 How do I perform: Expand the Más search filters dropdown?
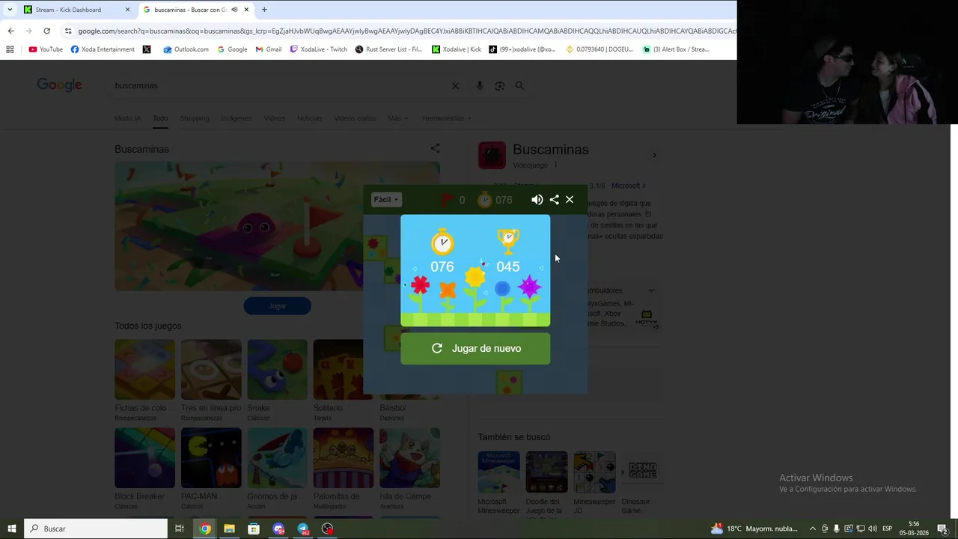(398, 118)
